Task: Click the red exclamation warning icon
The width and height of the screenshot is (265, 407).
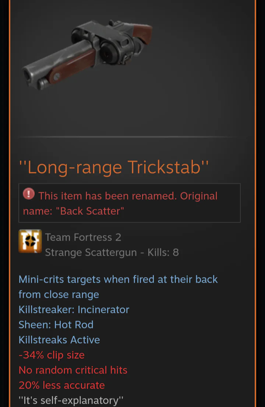Action: (29, 194)
